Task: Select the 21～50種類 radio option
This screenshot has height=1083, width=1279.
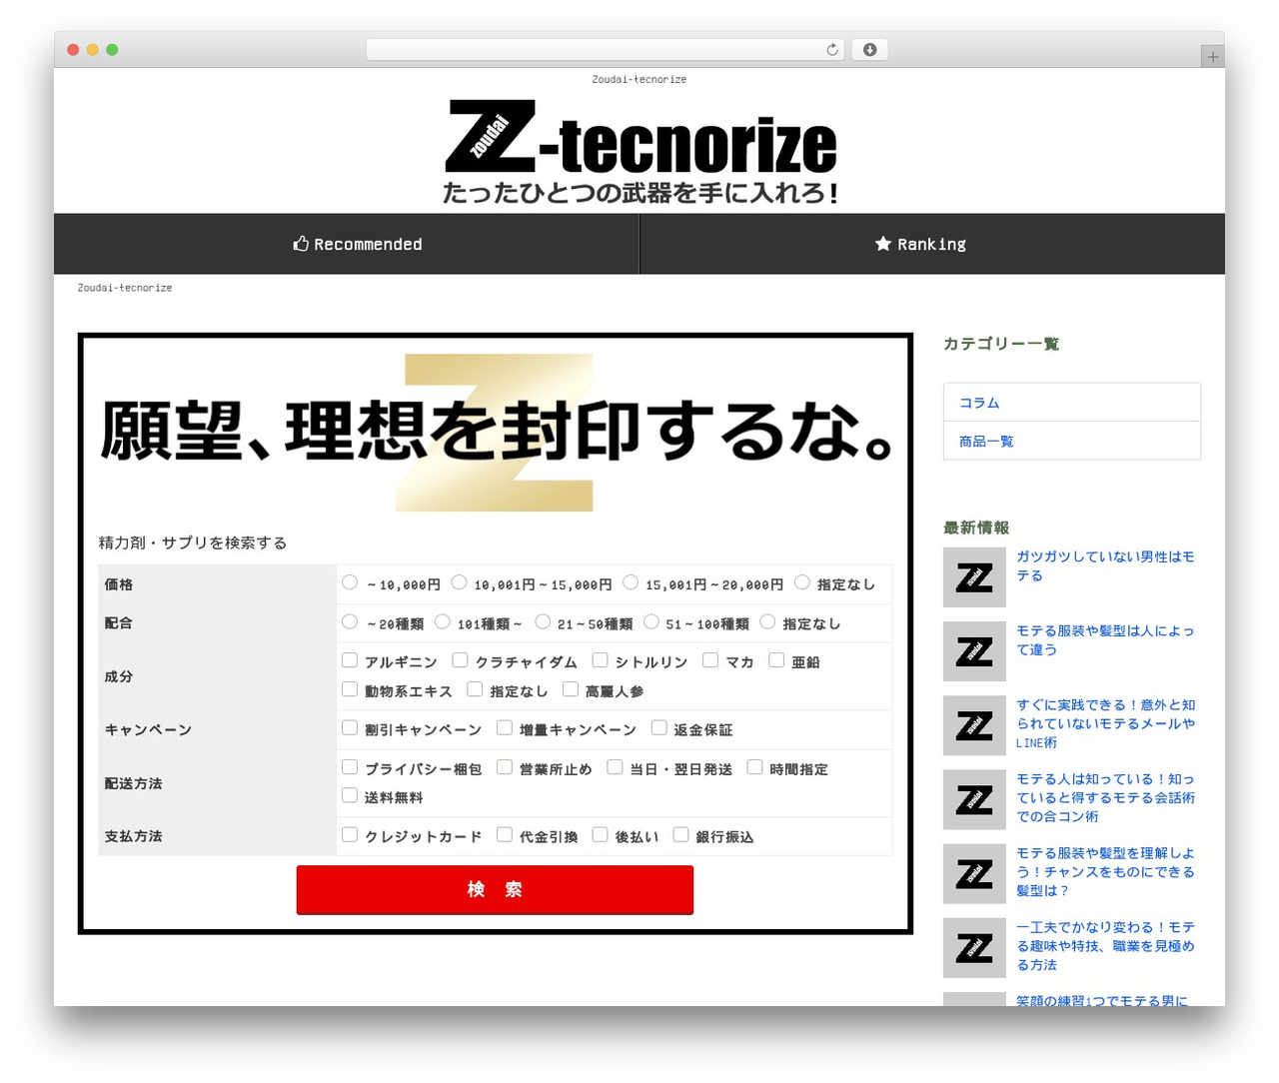Action: pyautogui.click(x=543, y=621)
